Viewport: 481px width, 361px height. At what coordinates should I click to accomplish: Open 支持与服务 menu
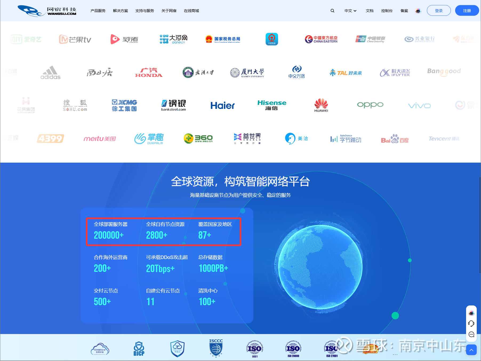tap(145, 11)
